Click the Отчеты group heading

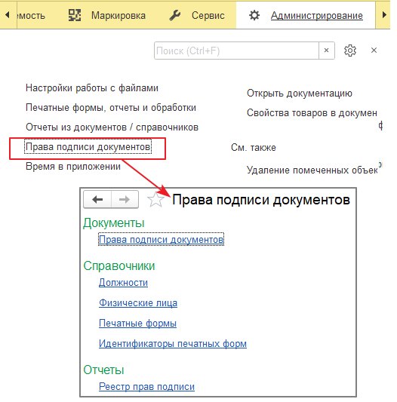(x=103, y=370)
